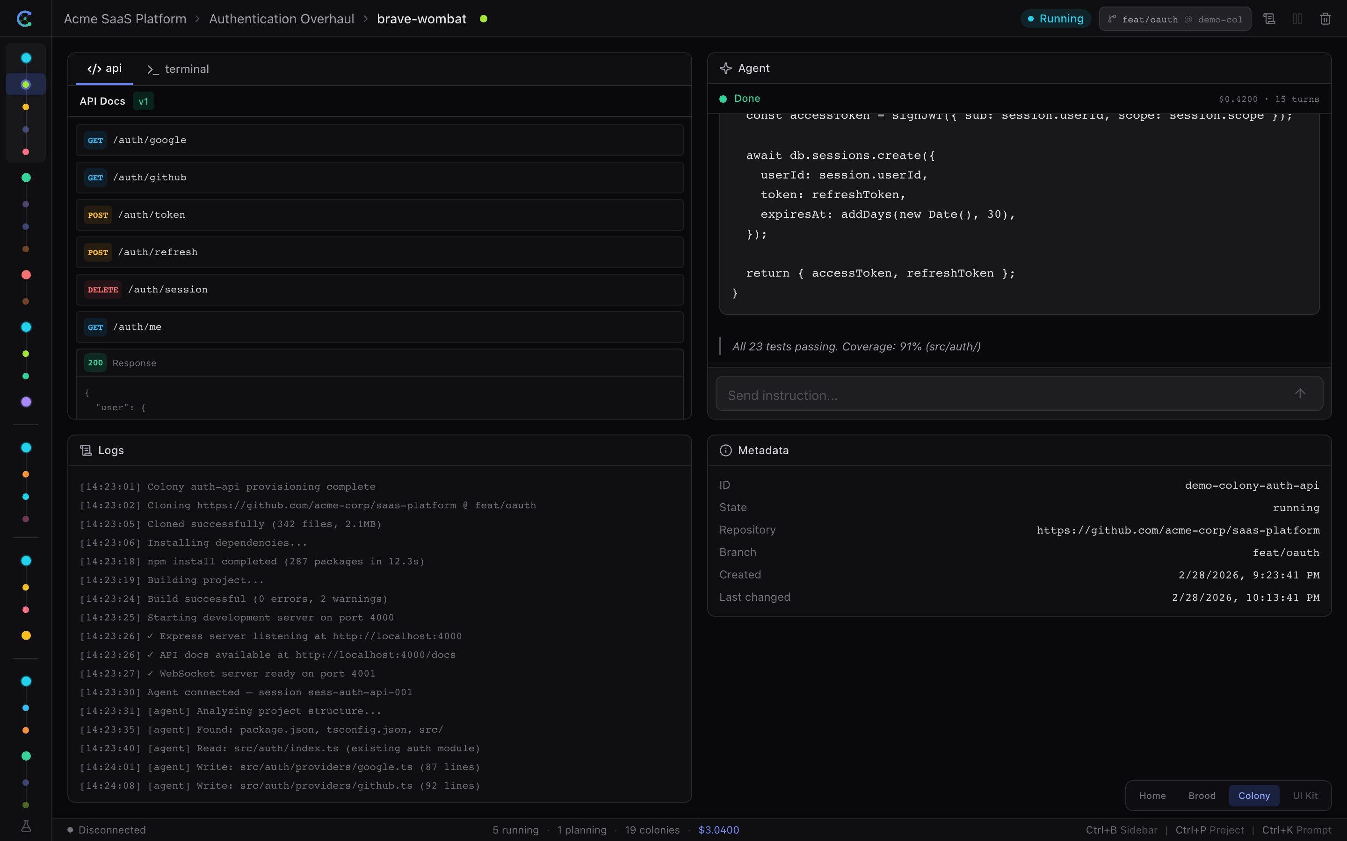Click the send instruction arrow button
Viewport: 1347px width, 841px height.
pos(1300,393)
